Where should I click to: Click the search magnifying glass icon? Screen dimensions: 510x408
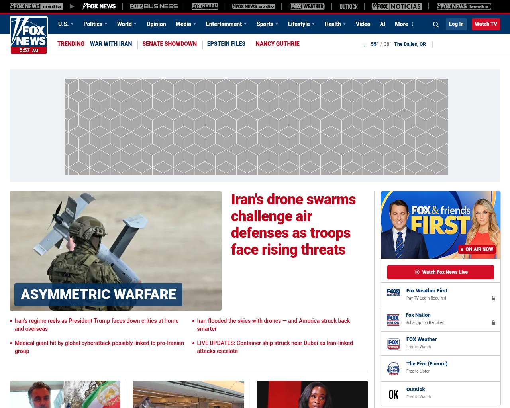436,24
